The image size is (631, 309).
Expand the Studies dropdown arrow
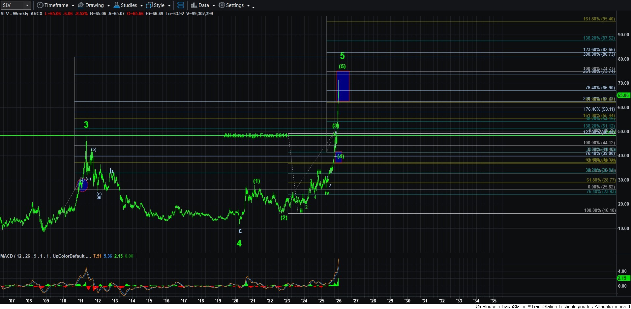coord(141,6)
